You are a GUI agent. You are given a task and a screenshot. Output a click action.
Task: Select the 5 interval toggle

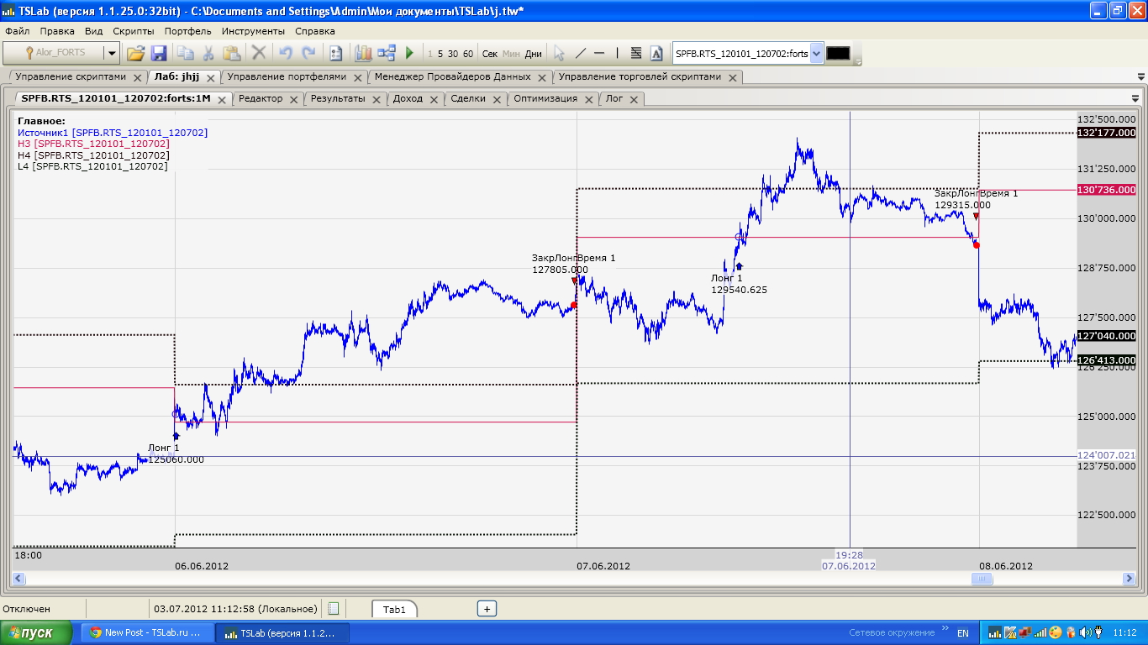coord(440,54)
